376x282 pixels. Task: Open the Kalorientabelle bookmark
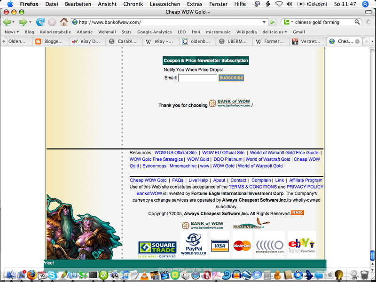click(x=55, y=32)
